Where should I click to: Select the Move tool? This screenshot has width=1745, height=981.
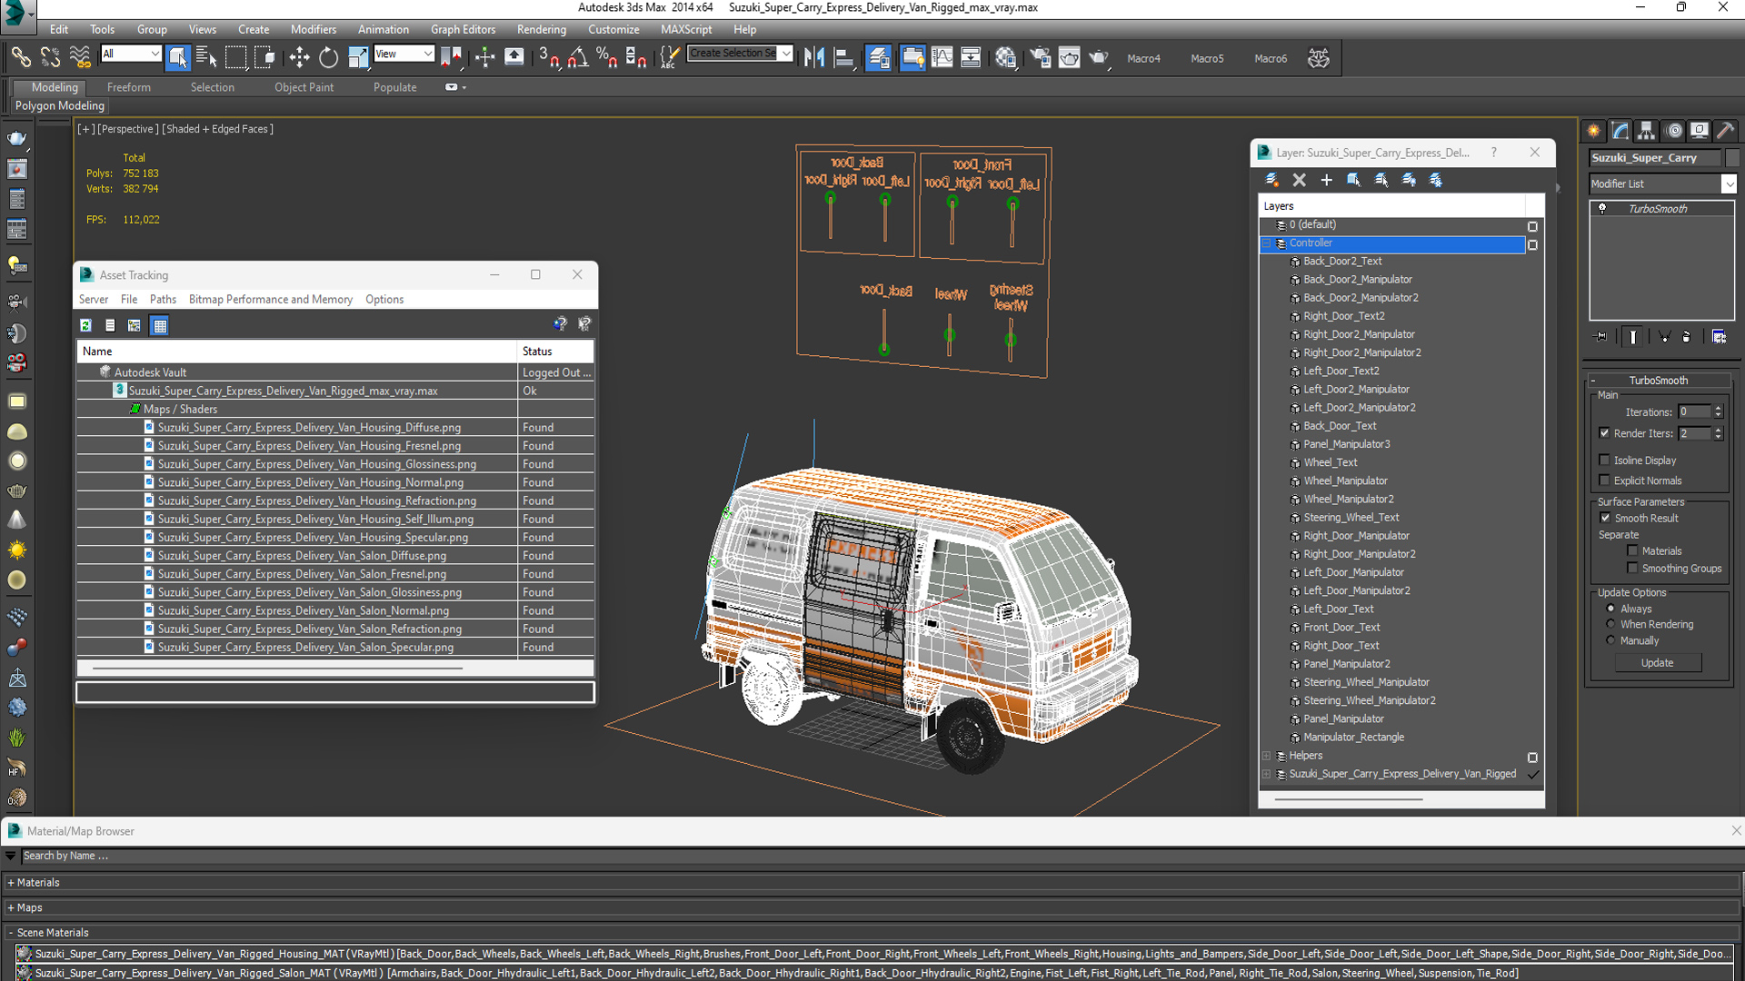point(299,57)
